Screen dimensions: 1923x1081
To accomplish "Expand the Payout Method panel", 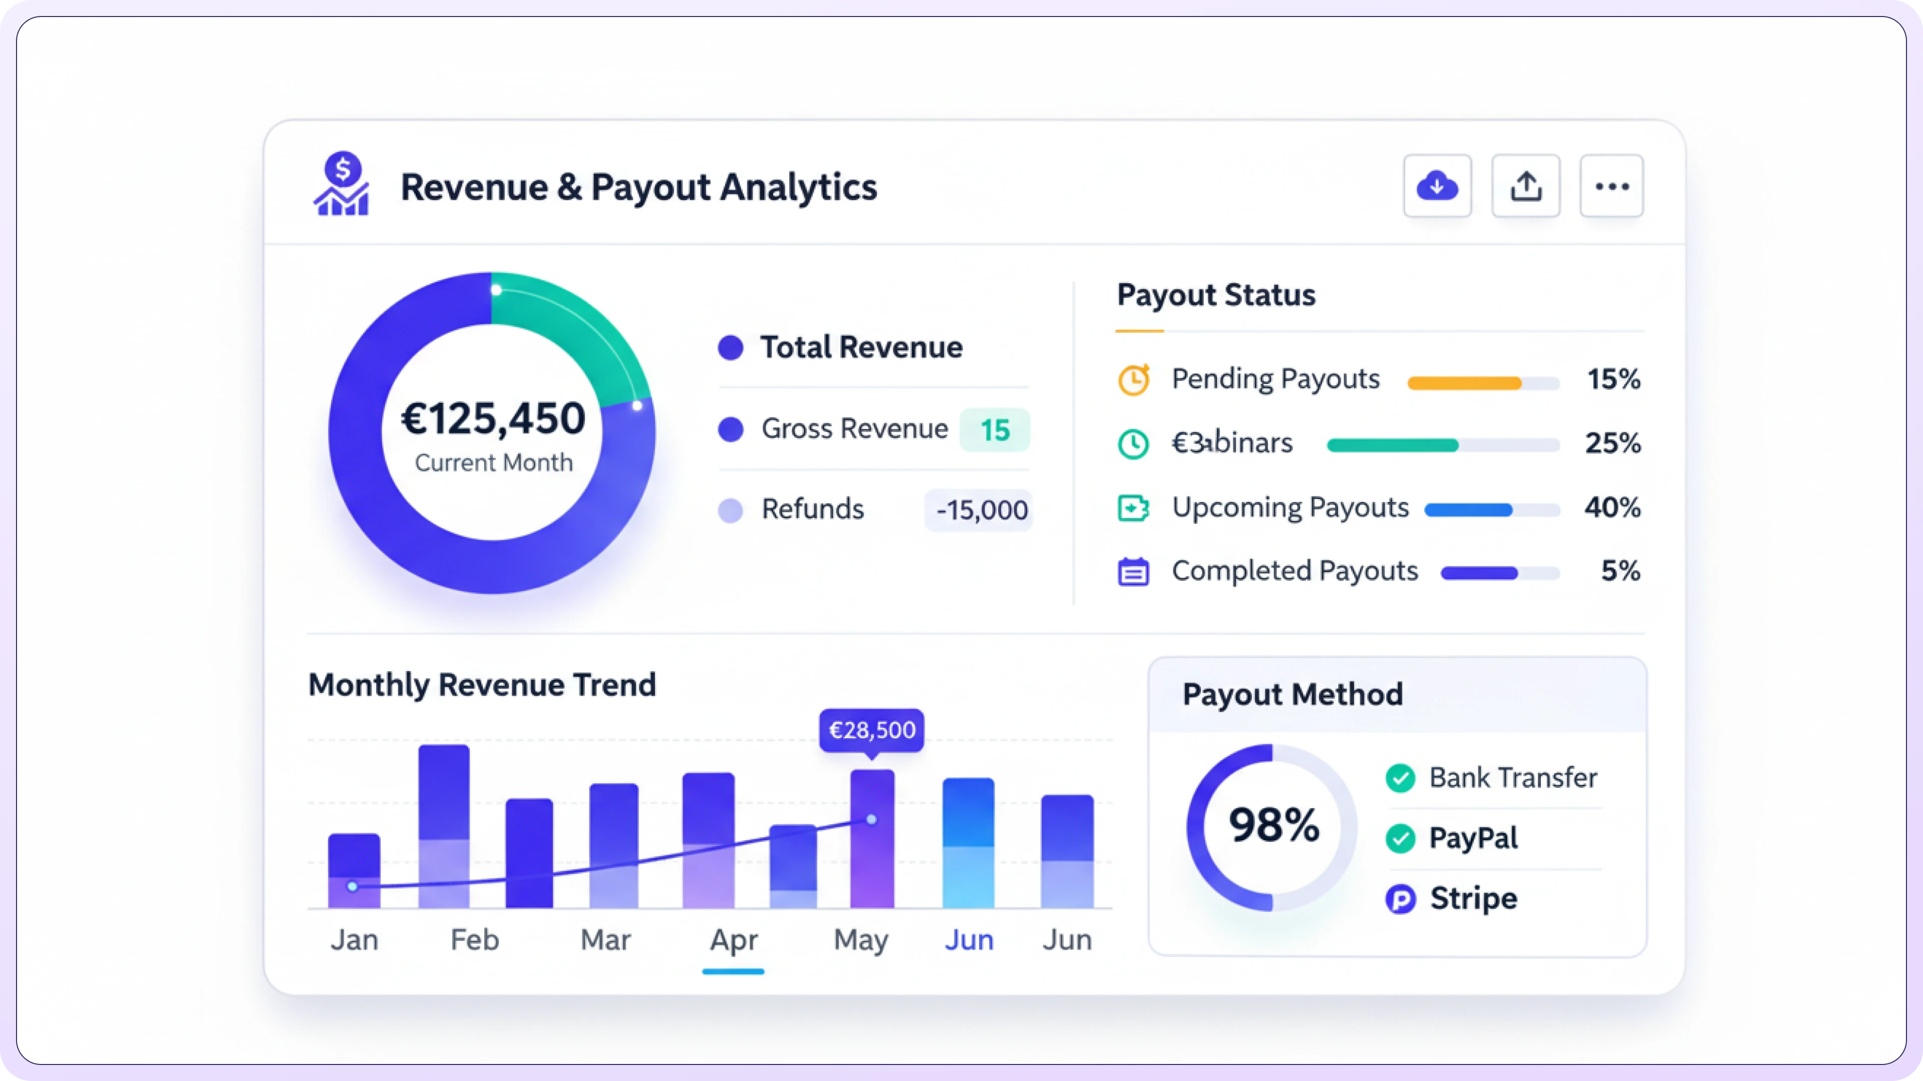I will pos(1293,694).
